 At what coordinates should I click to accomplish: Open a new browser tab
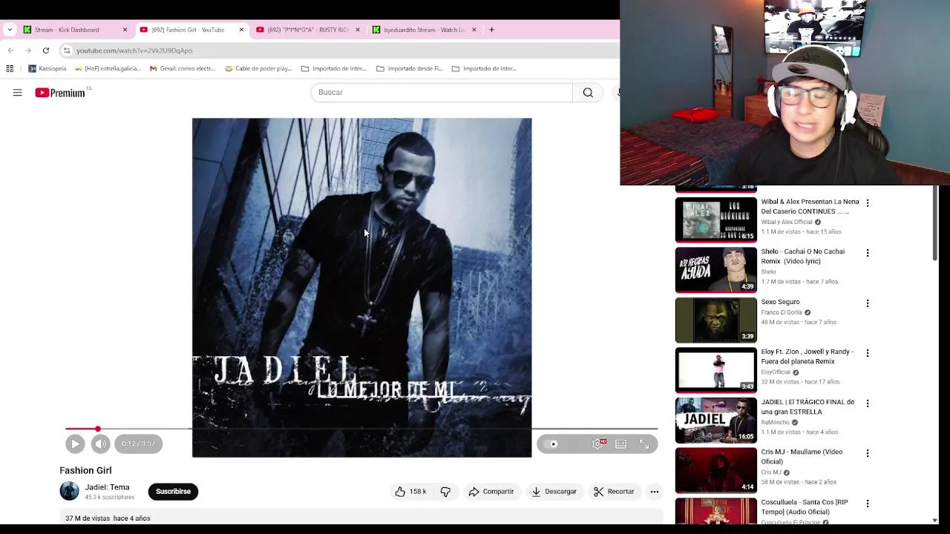click(491, 30)
